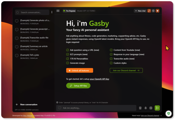Click the red shopping basket icon
The width and height of the screenshot is (175, 120).
tap(158, 11)
